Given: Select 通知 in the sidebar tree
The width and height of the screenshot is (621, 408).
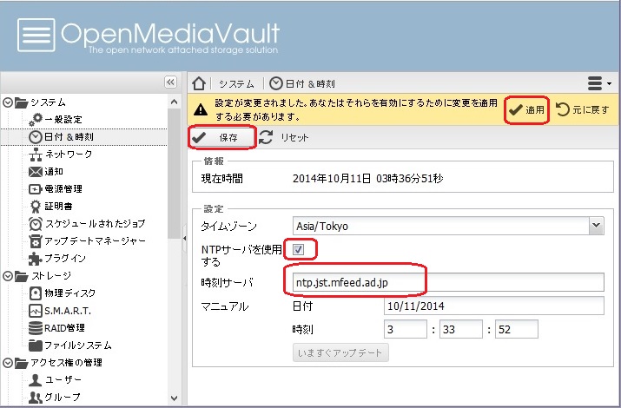Looking at the screenshot, I should point(54,172).
